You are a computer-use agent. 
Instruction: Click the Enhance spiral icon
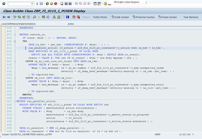28,17
